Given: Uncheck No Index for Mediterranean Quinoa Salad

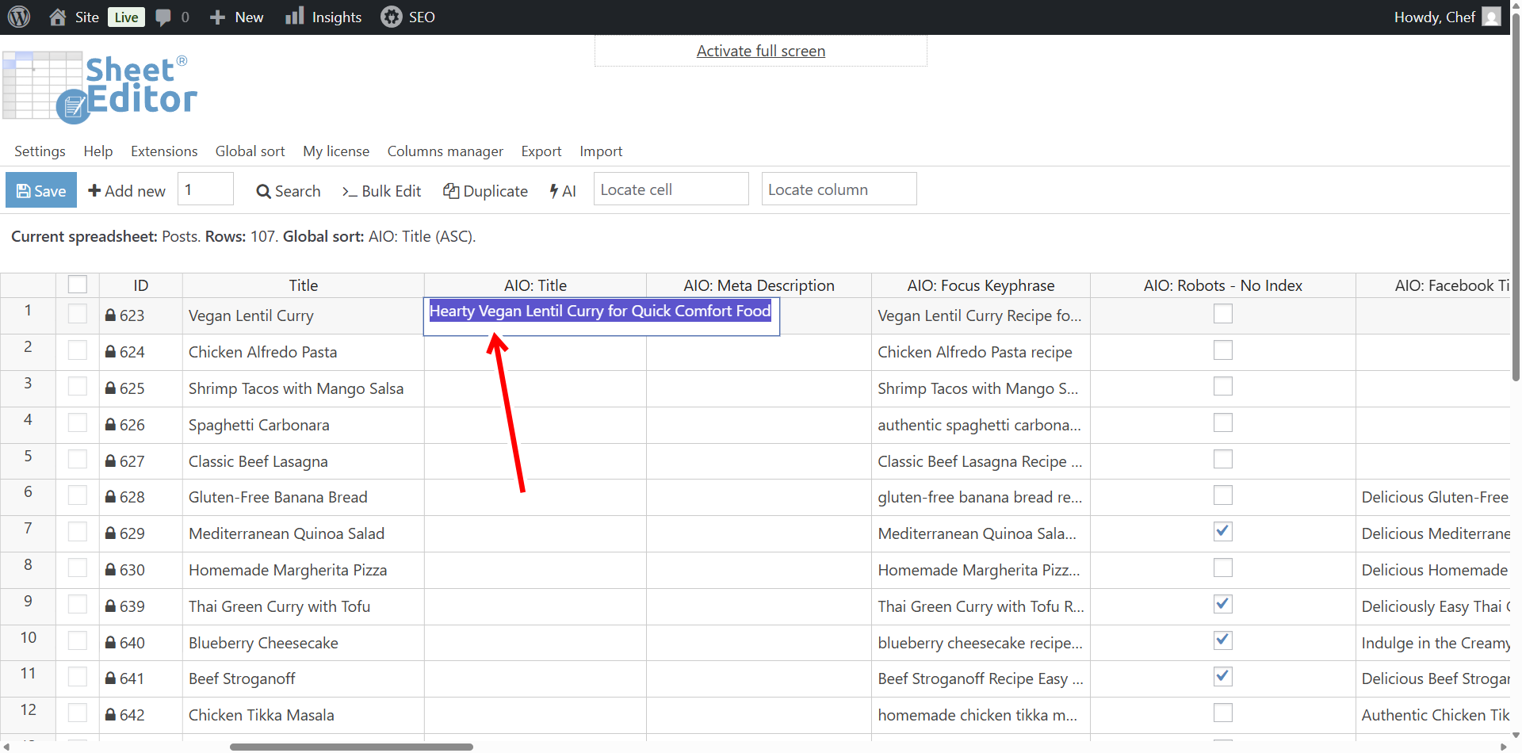Looking at the screenshot, I should pyautogui.click(x=1222, y=532).
